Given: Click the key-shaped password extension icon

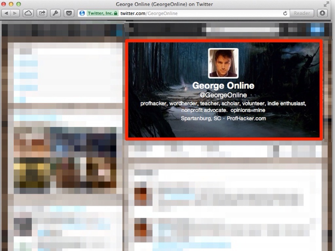Looking at the screenshot, I should [55, 13].
